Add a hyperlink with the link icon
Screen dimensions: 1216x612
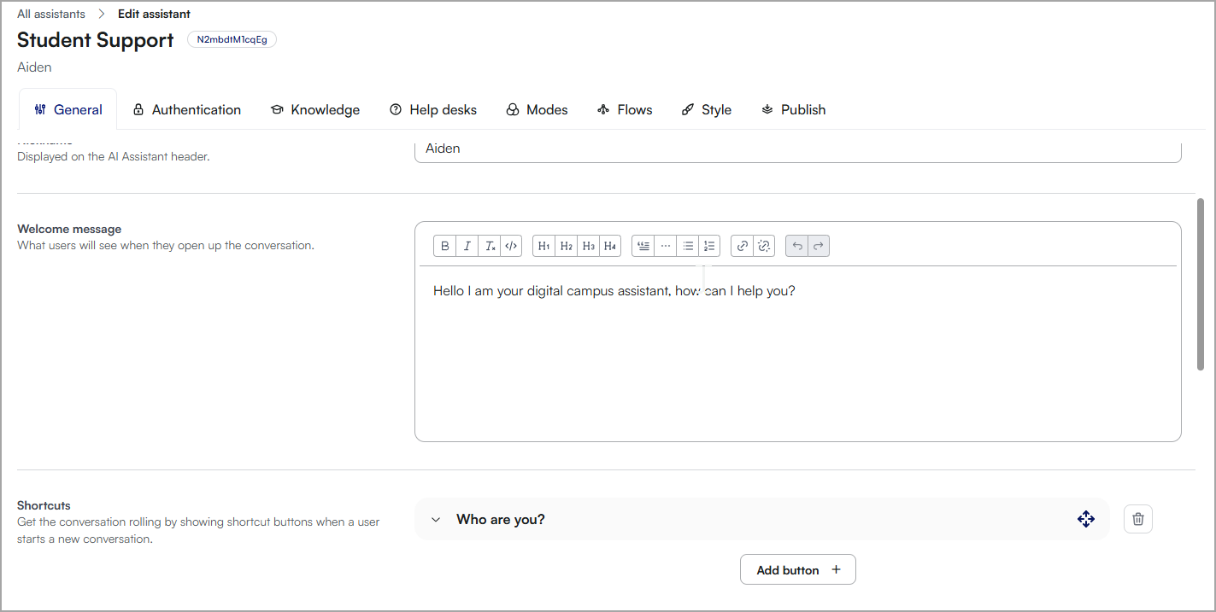pos(743,246)
